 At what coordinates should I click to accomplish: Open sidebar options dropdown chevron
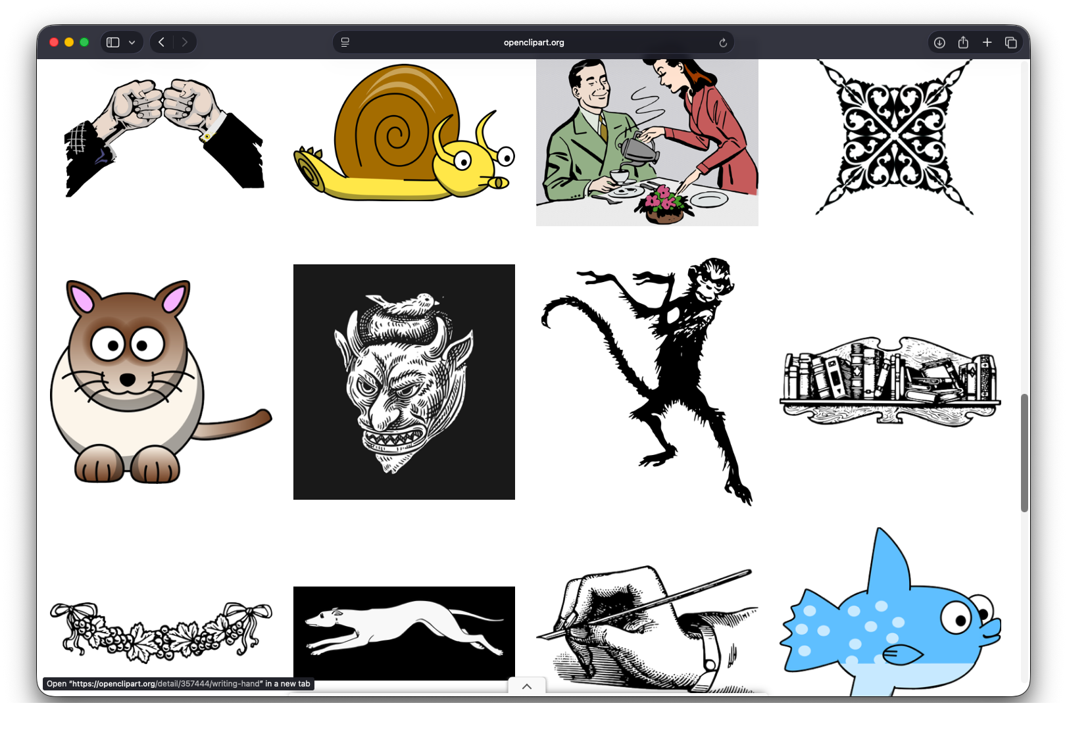pyautogui.click(x=132, y=42)
